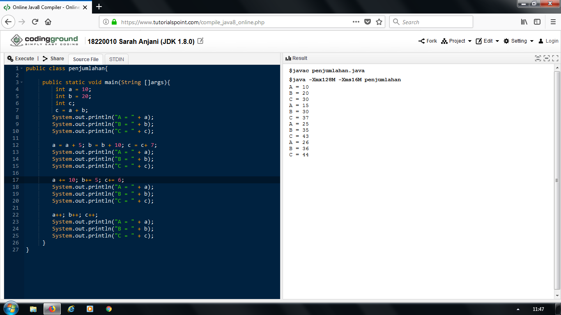Click output line '$javac penjumlahan.java'
This screenshot has height=315, width=561.
coord(327,71)
